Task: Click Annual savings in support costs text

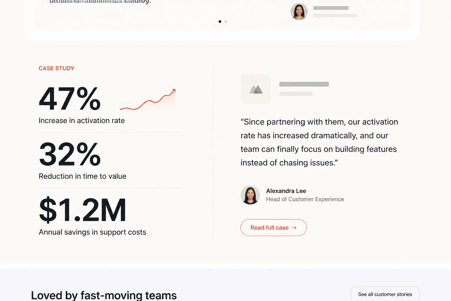Action: tap(92, 232)
